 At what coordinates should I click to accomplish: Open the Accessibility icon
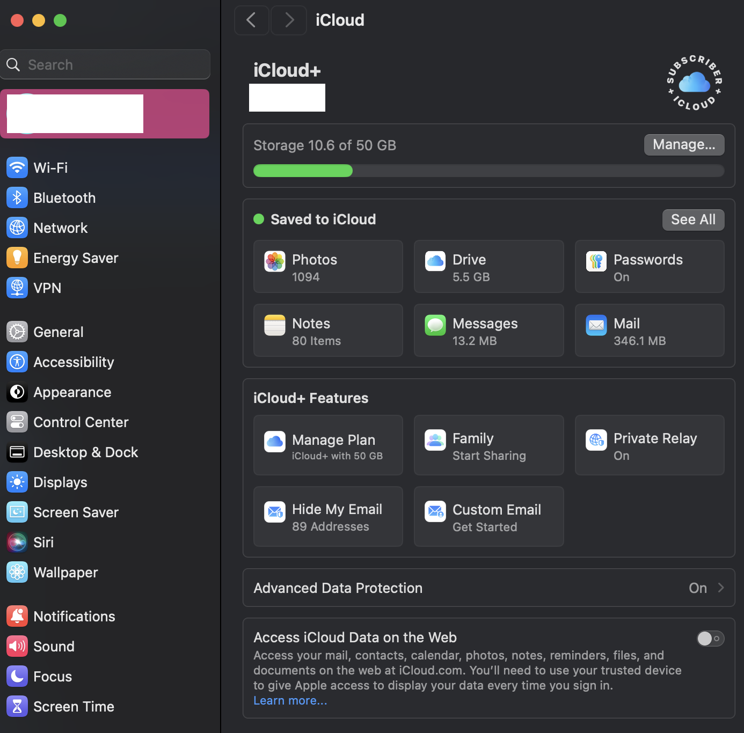17,362
